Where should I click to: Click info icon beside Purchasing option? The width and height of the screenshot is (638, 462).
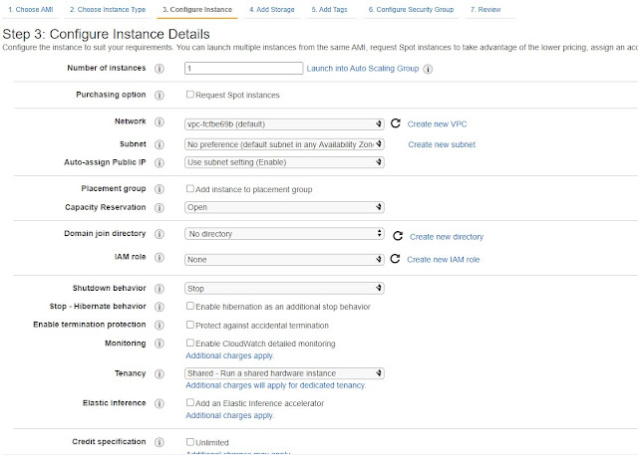tap(159, 96)
